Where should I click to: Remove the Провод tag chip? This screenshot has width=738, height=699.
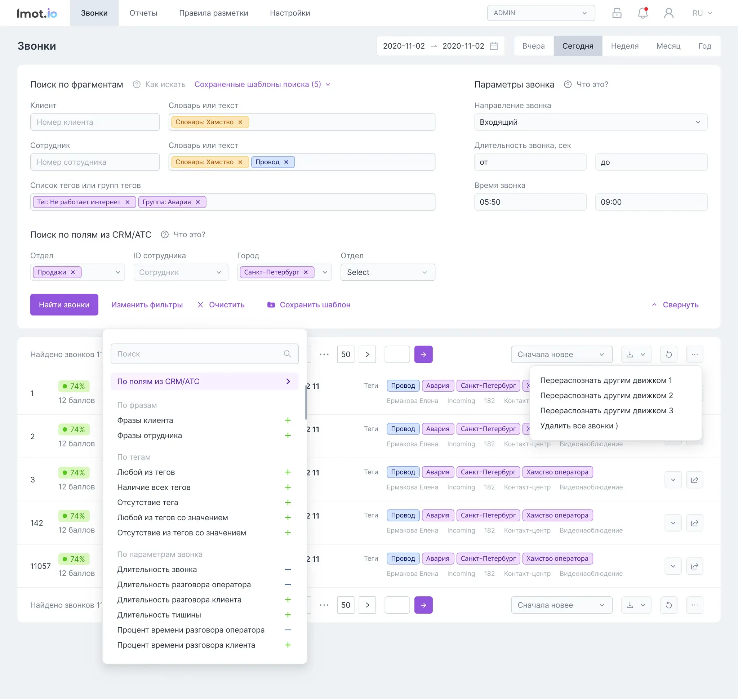click(286, 162)
